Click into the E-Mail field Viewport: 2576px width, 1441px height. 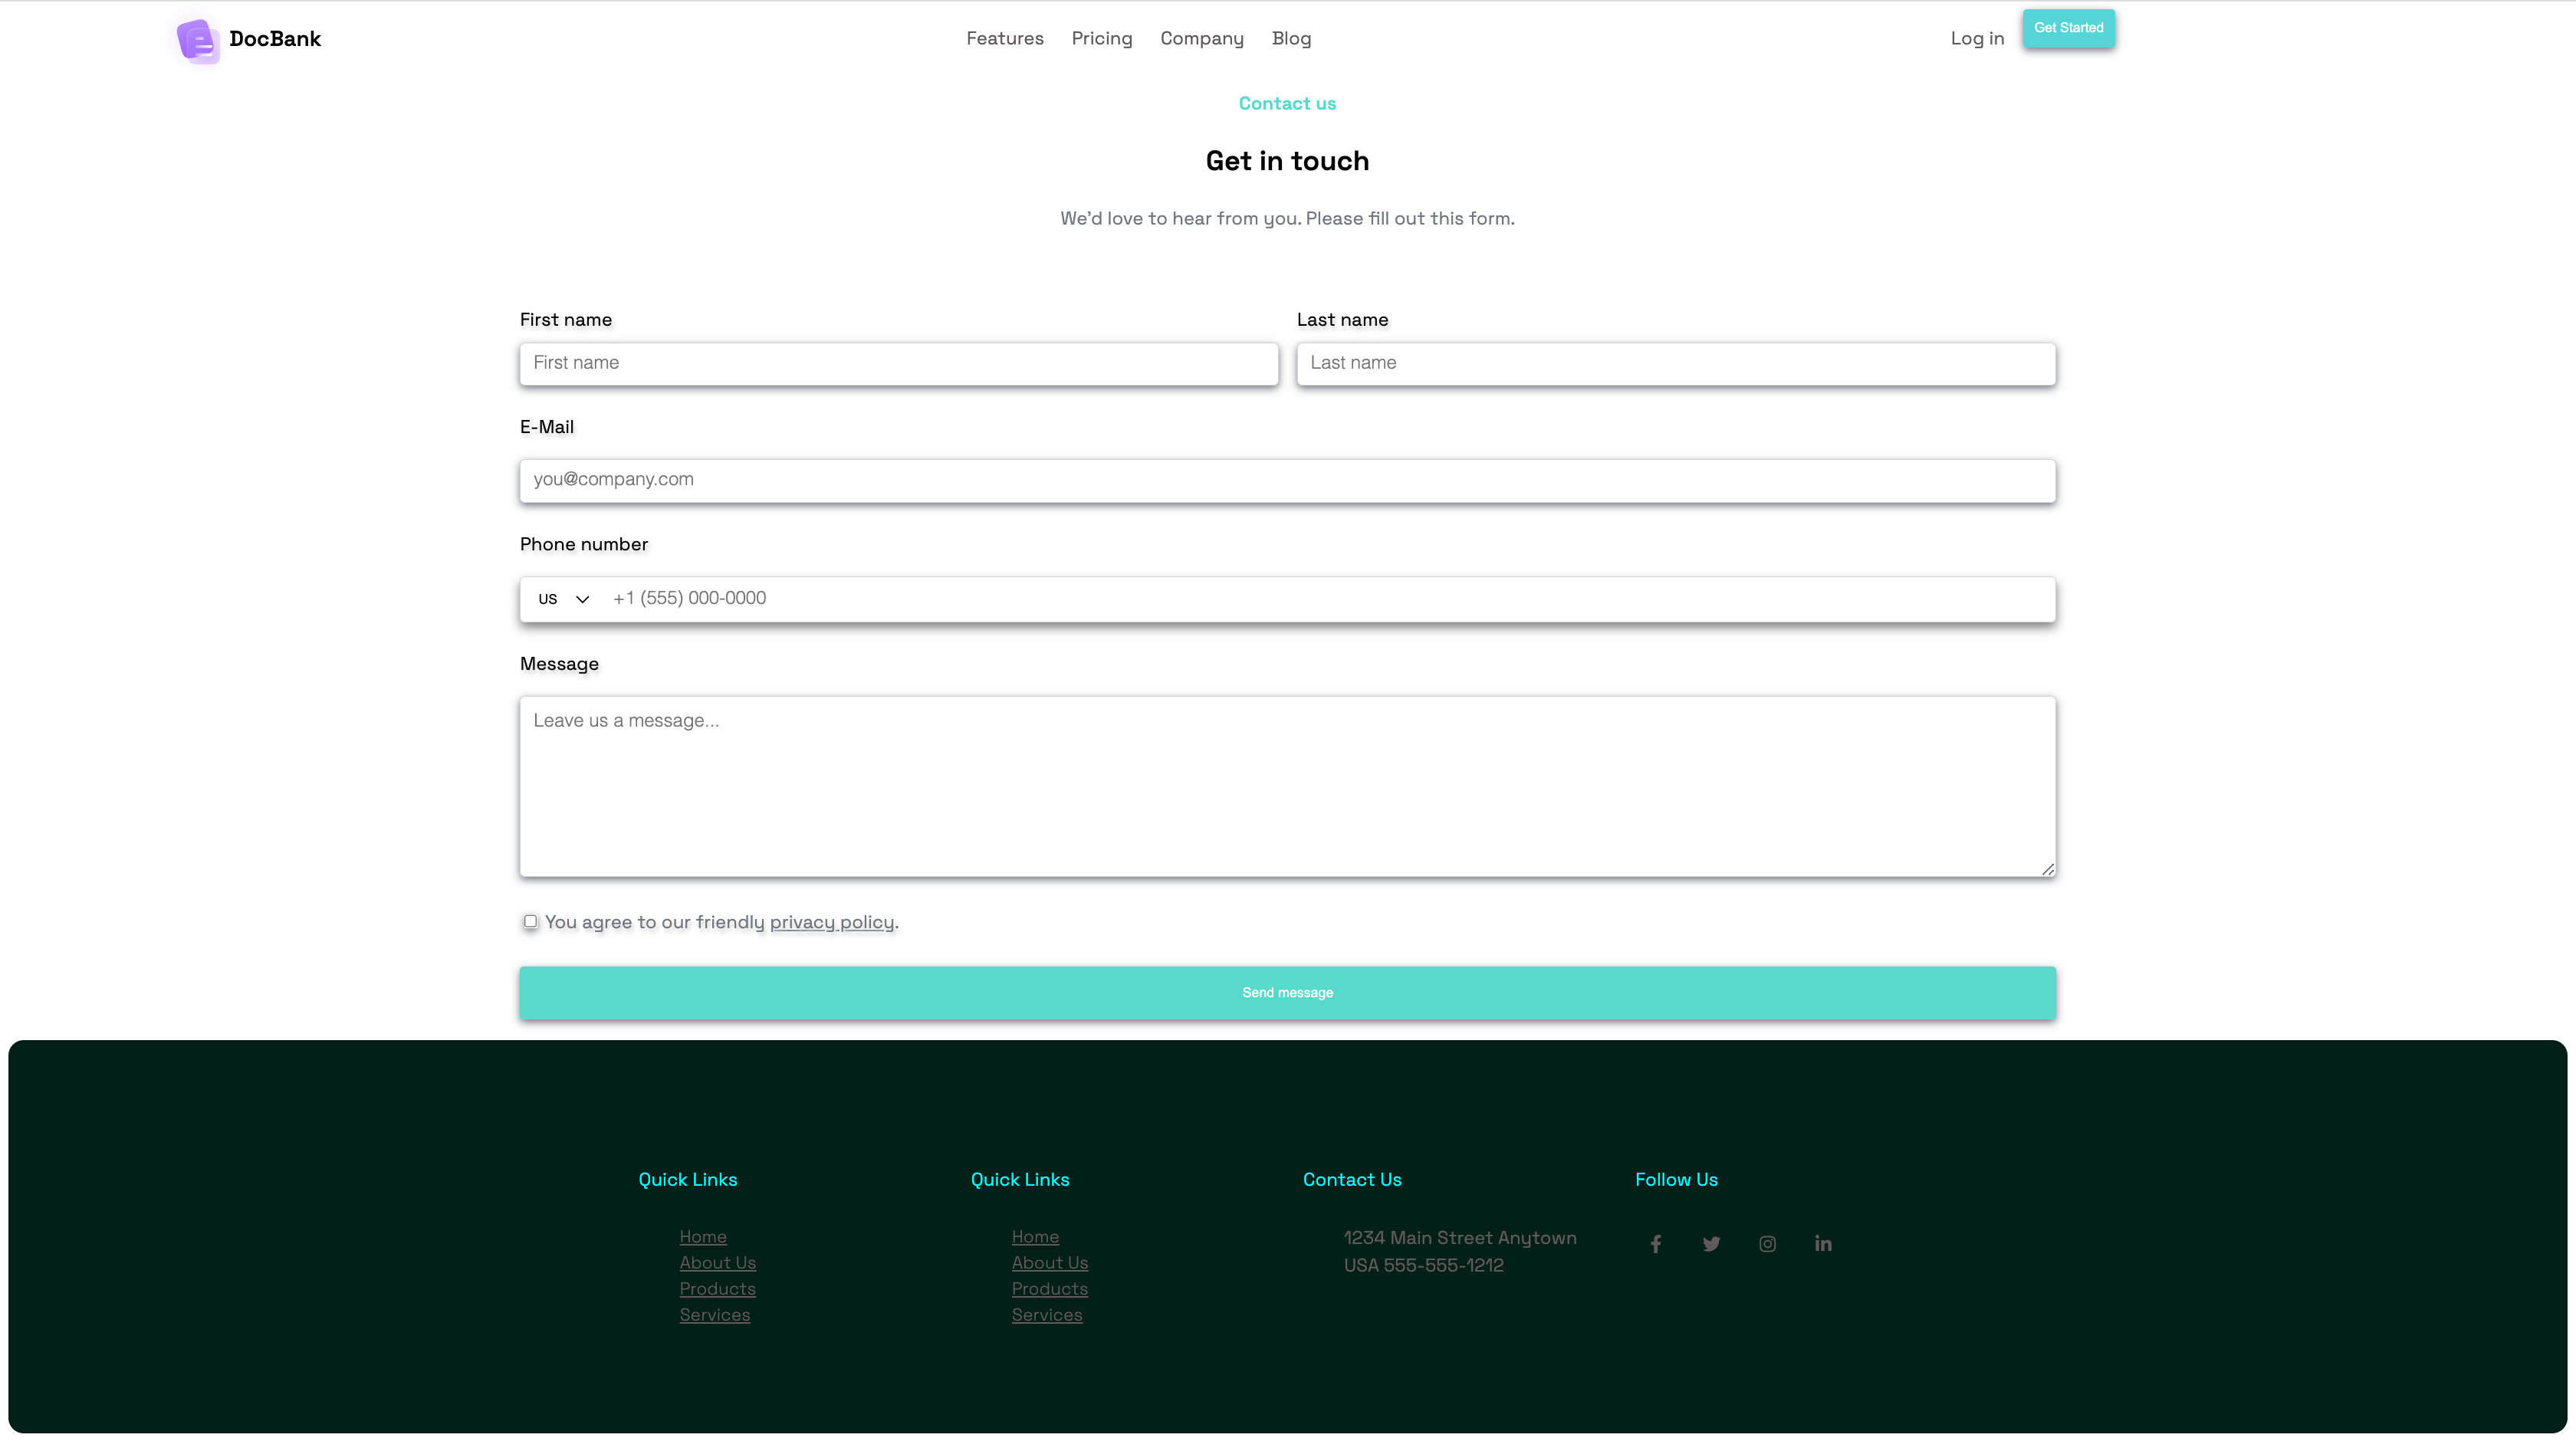1287,480
